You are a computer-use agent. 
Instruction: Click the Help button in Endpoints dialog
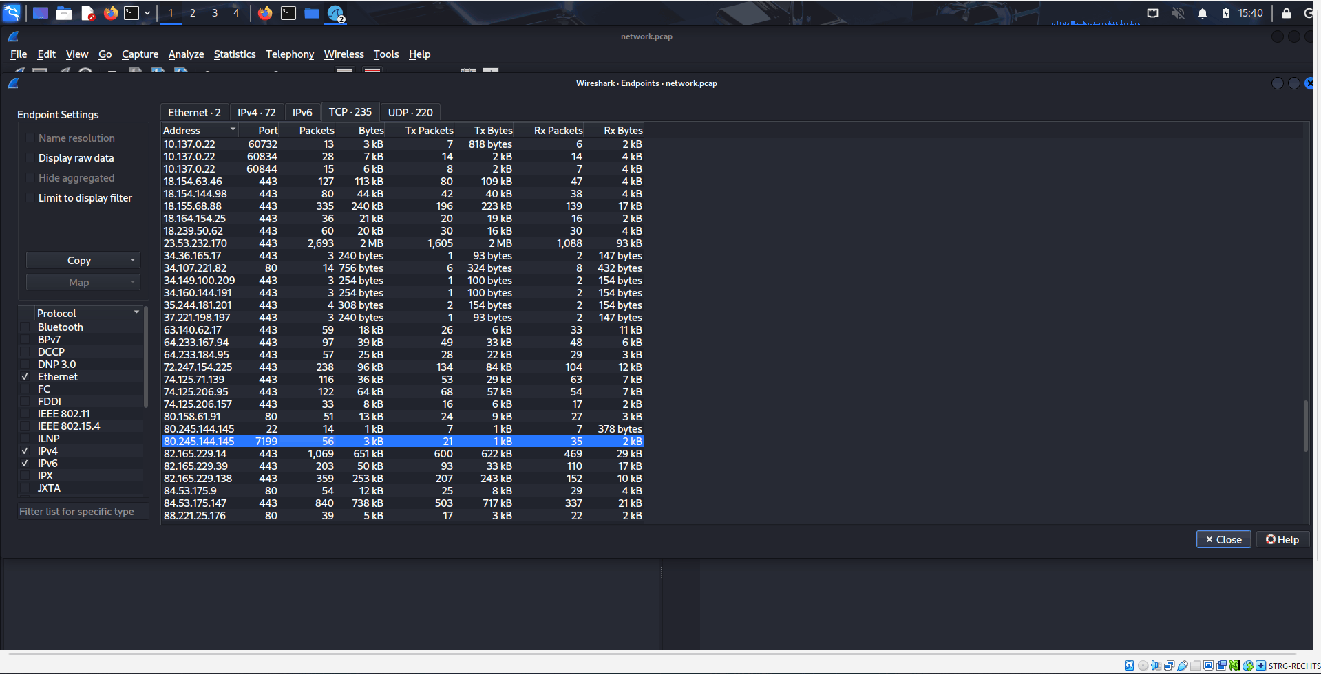coord(1282,540)
